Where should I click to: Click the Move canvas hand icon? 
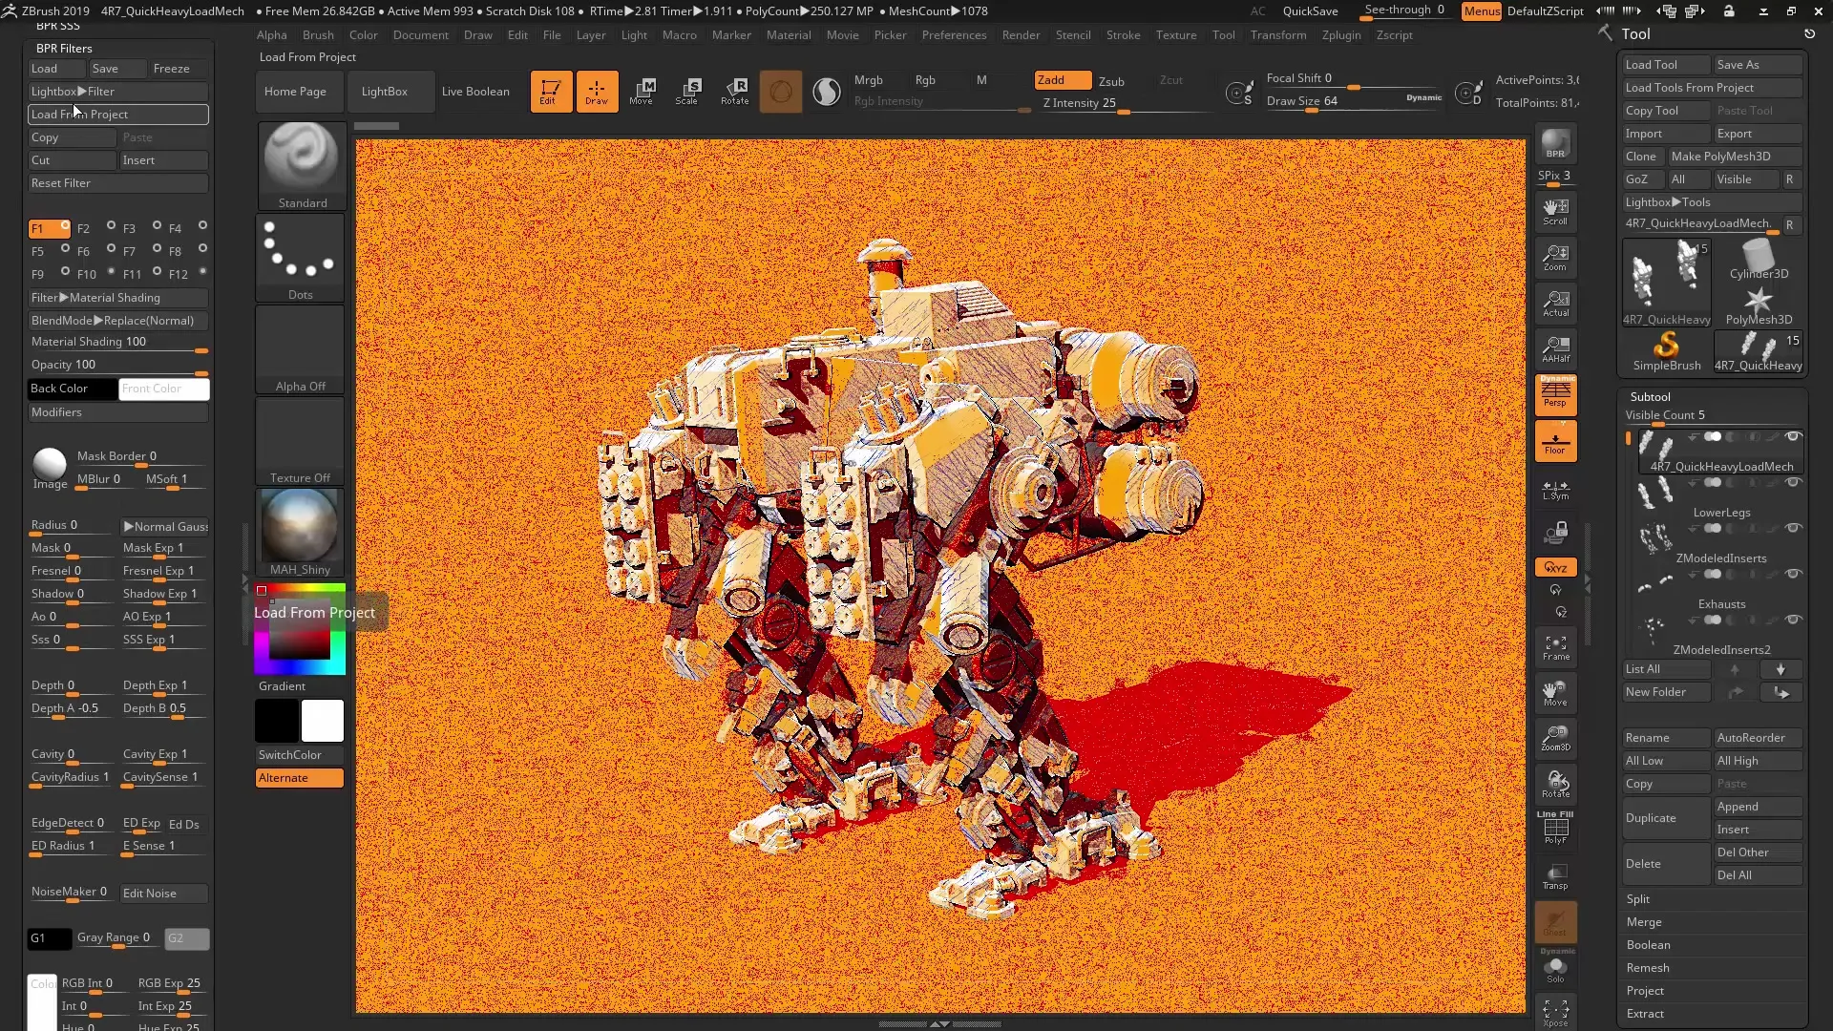(x=1555, y=694)
